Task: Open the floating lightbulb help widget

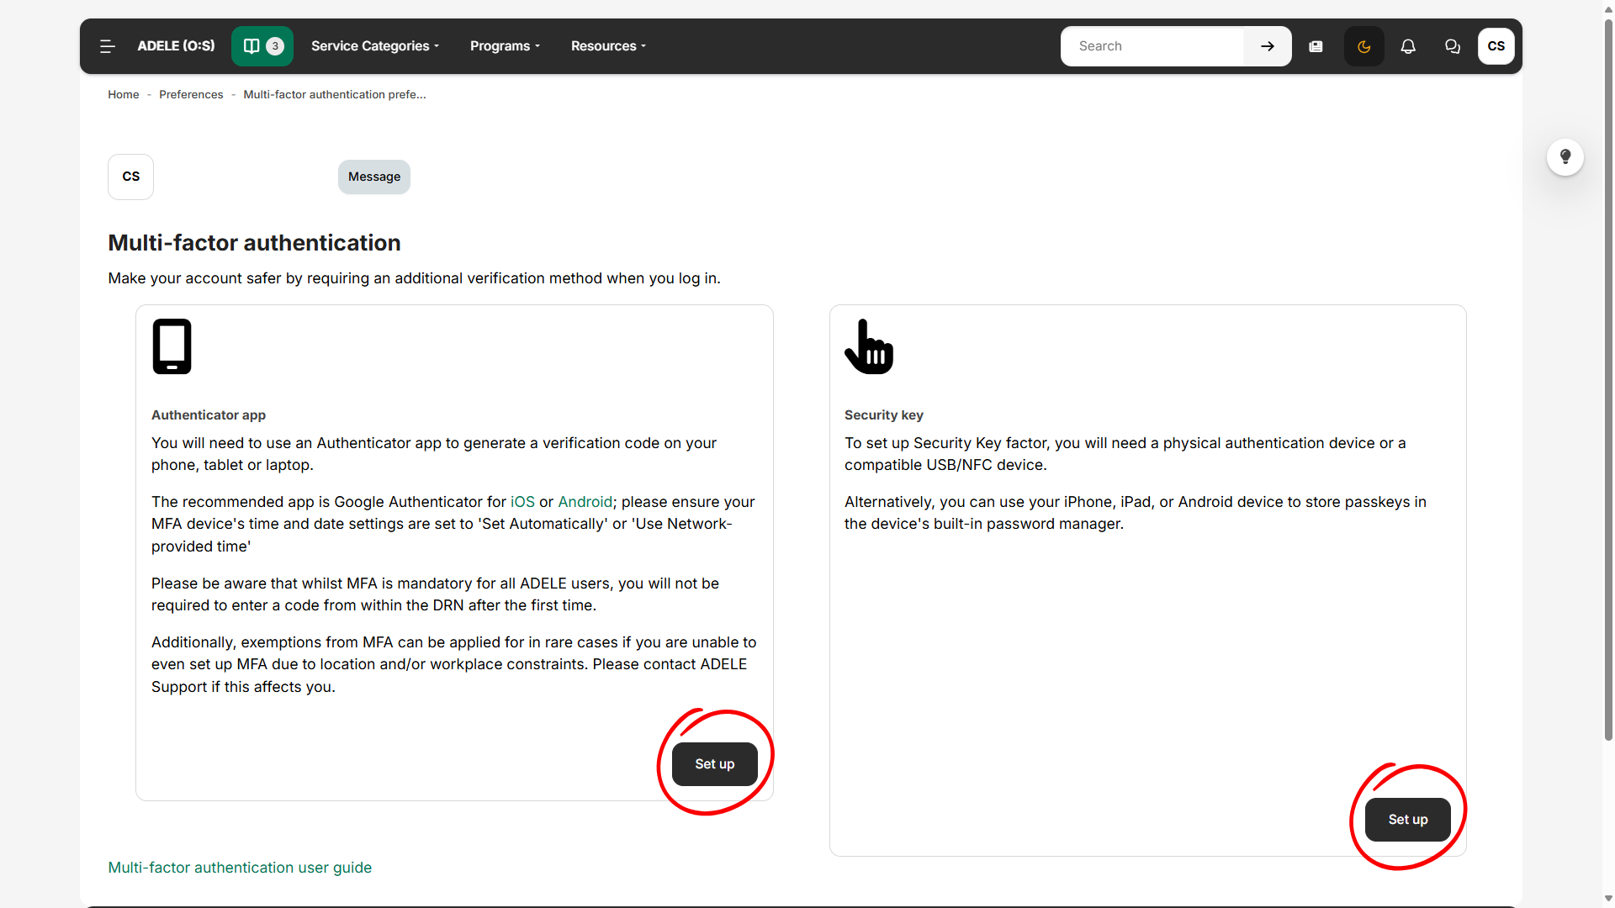Action: tap(1565, 157)
